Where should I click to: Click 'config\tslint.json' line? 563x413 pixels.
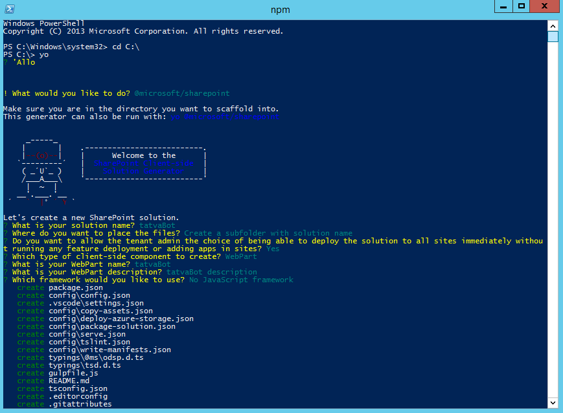(89, 342)
